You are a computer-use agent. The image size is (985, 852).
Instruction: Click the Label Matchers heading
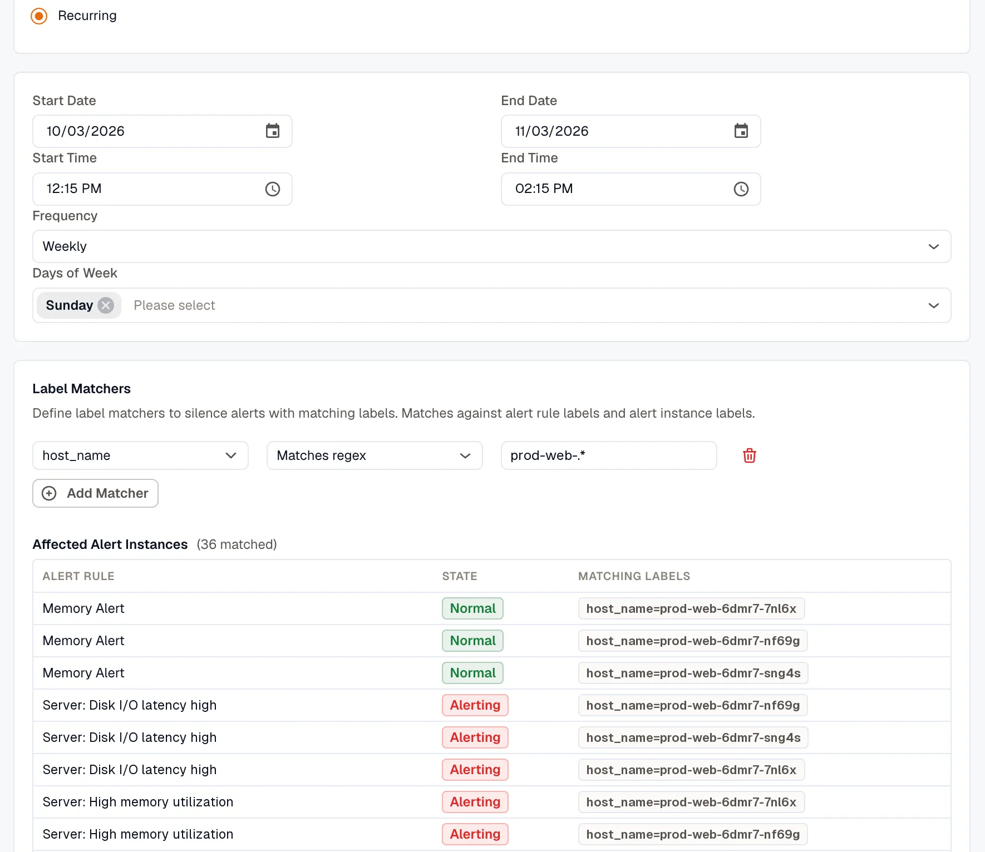(81, 389)
